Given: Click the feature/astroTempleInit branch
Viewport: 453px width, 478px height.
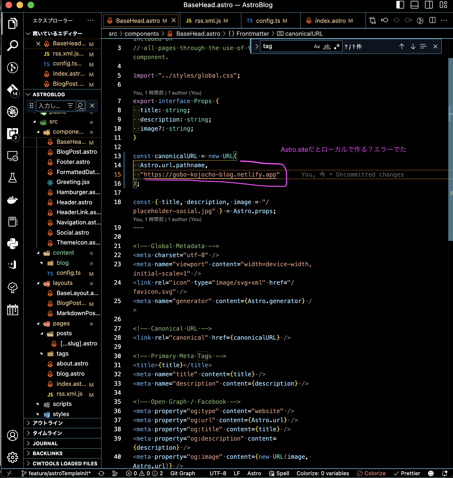Looking at the screenshot, I should [x=56, y=473].
